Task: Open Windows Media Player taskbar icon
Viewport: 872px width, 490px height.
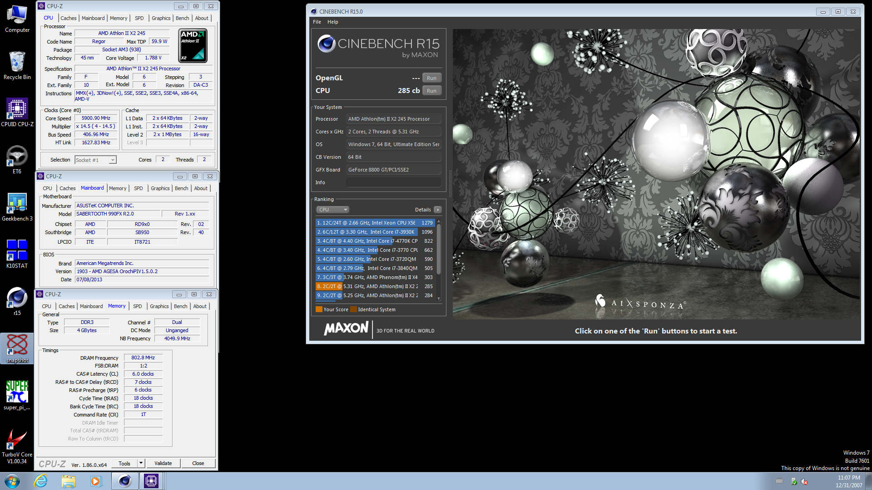Action: click(96, 481)
